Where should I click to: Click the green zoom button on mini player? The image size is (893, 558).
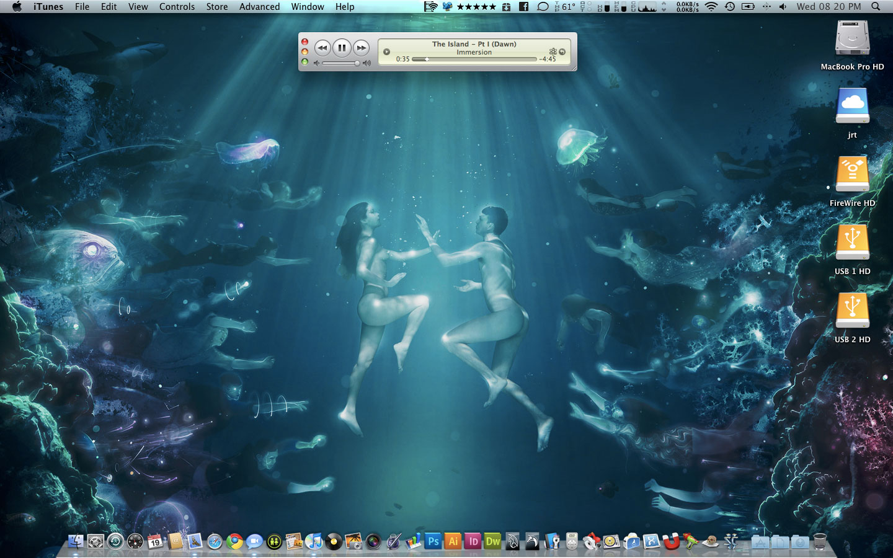304,62
